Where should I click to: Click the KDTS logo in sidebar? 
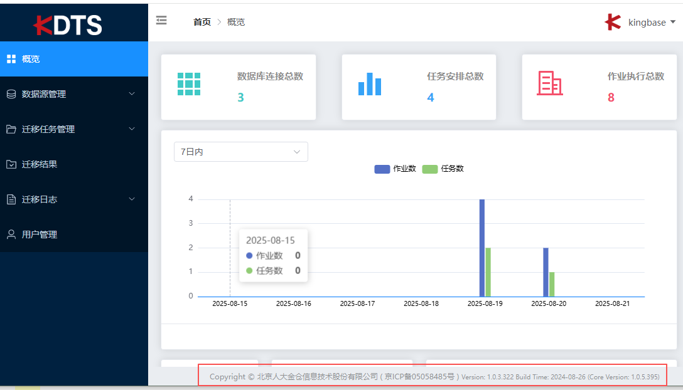coord(68,24)
